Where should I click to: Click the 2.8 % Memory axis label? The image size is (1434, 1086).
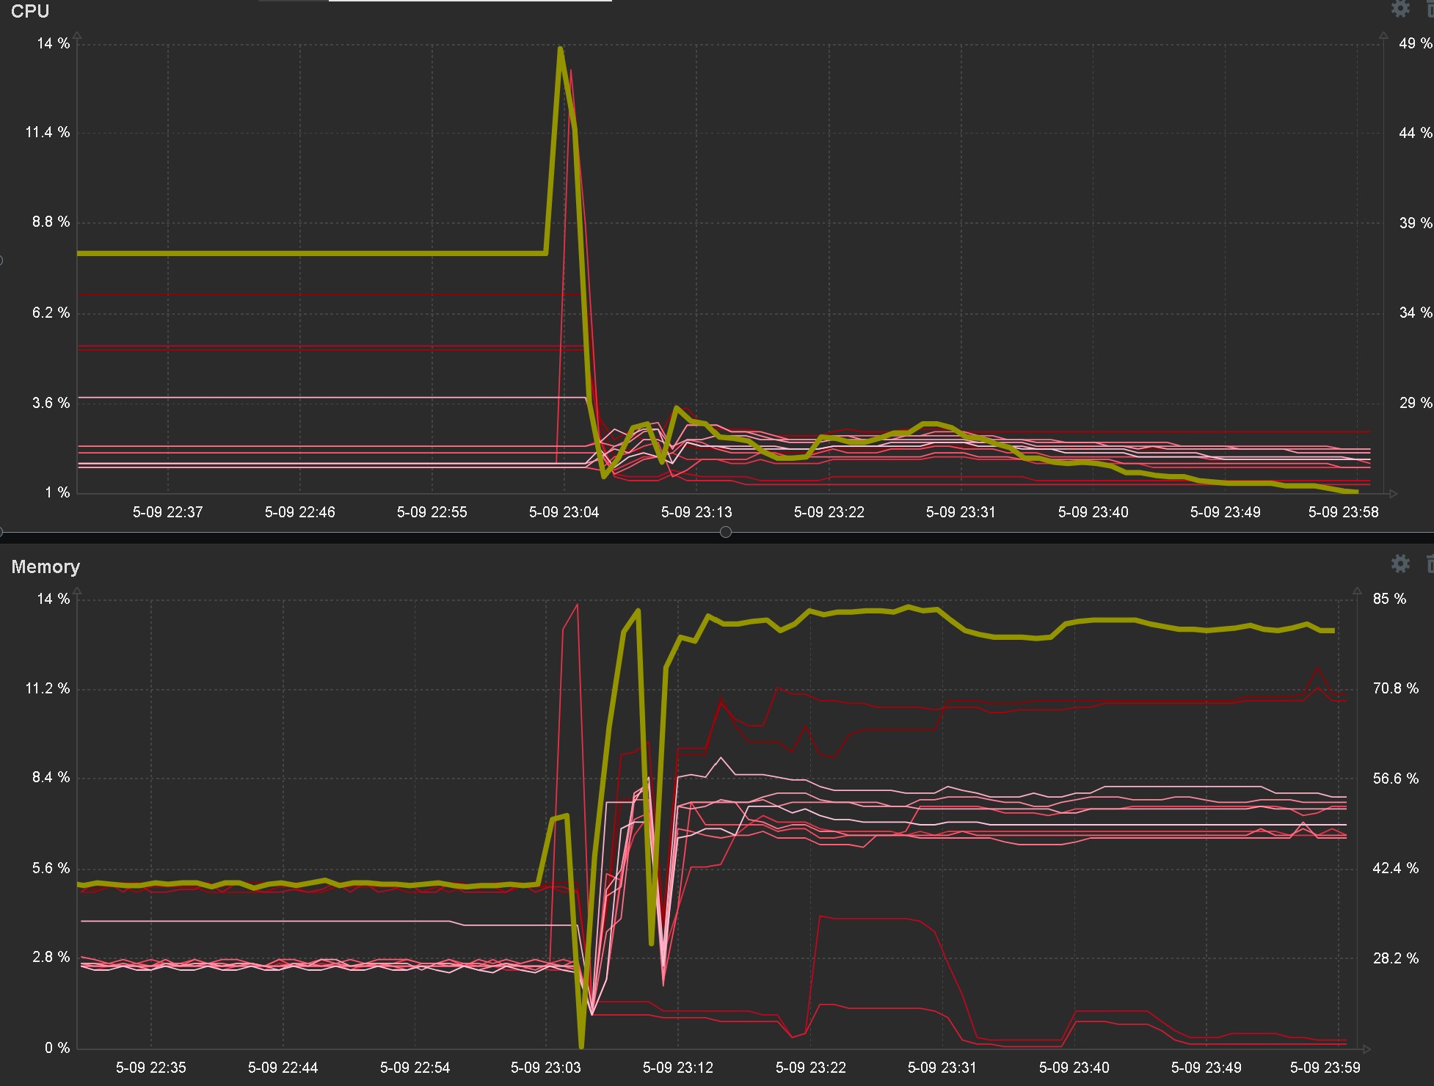pos(51,957)
